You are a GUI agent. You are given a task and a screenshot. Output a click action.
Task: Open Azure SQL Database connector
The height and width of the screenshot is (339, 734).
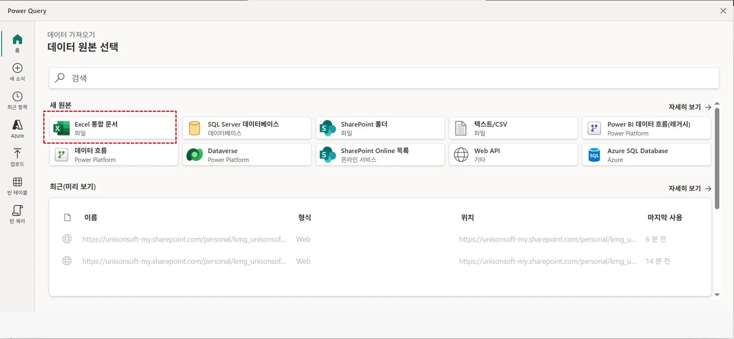(646, 155)
